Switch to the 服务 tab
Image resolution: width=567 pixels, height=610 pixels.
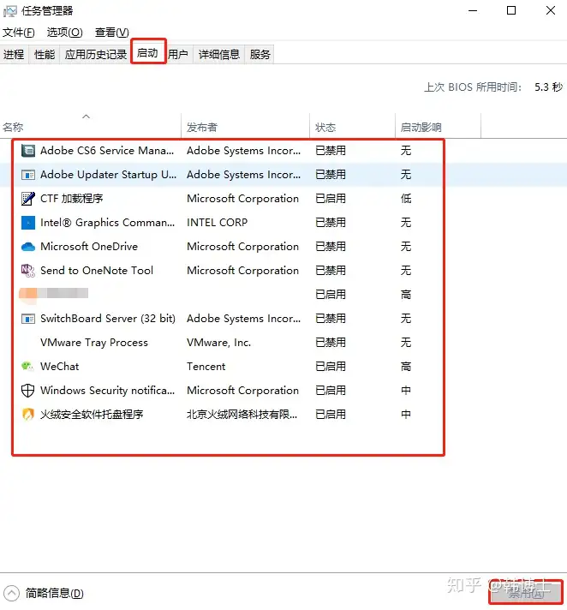pyautogui.click(x=260, y=54)
